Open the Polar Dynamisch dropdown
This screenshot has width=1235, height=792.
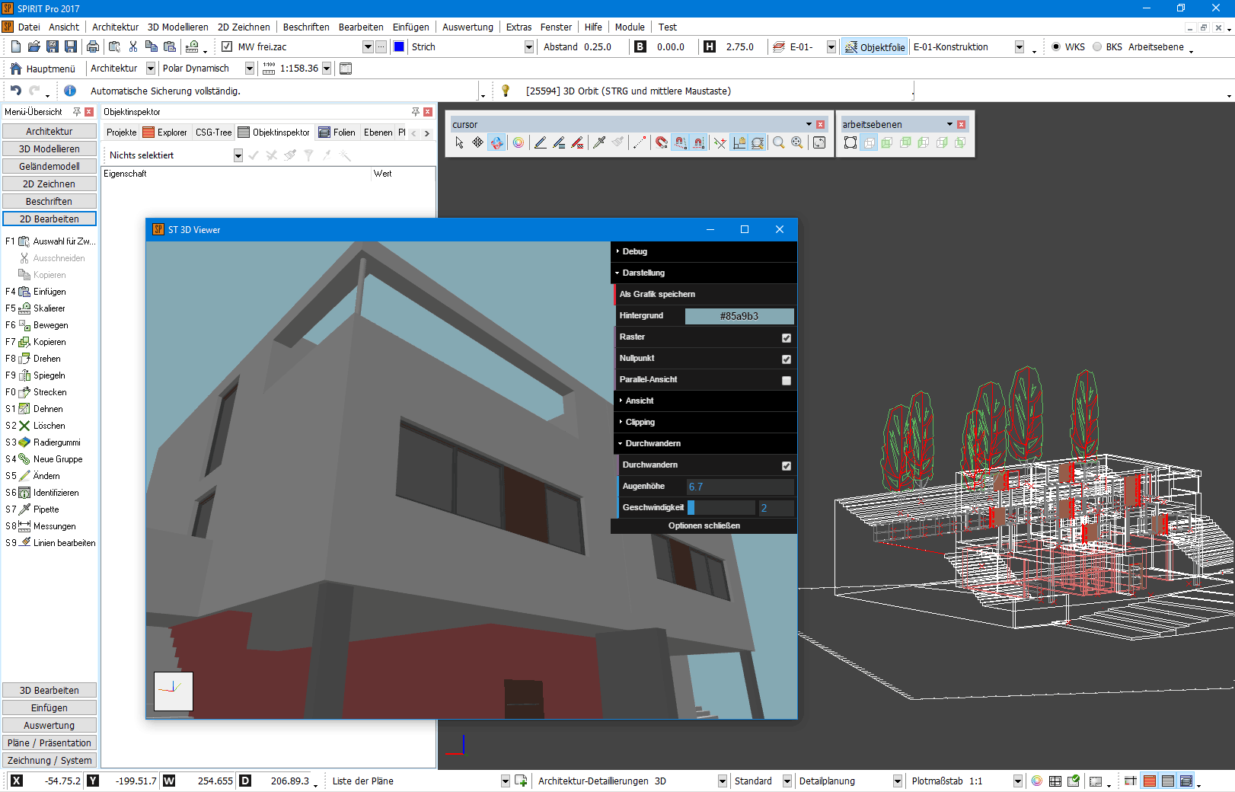click(x=250, y=69)
